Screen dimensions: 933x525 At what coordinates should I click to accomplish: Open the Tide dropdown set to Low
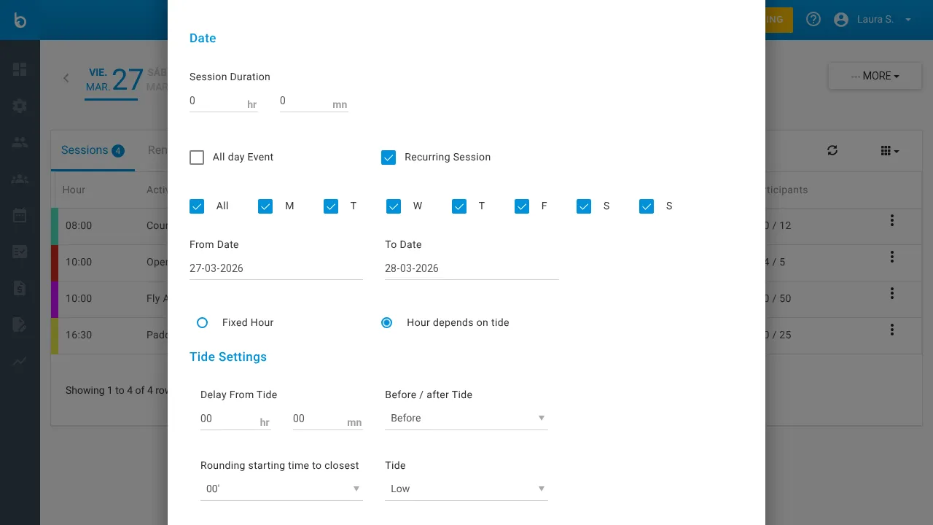(x=466, y=489)
